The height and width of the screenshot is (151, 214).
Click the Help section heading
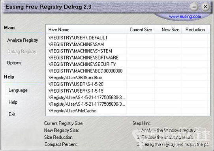click(x=9, y=77)
